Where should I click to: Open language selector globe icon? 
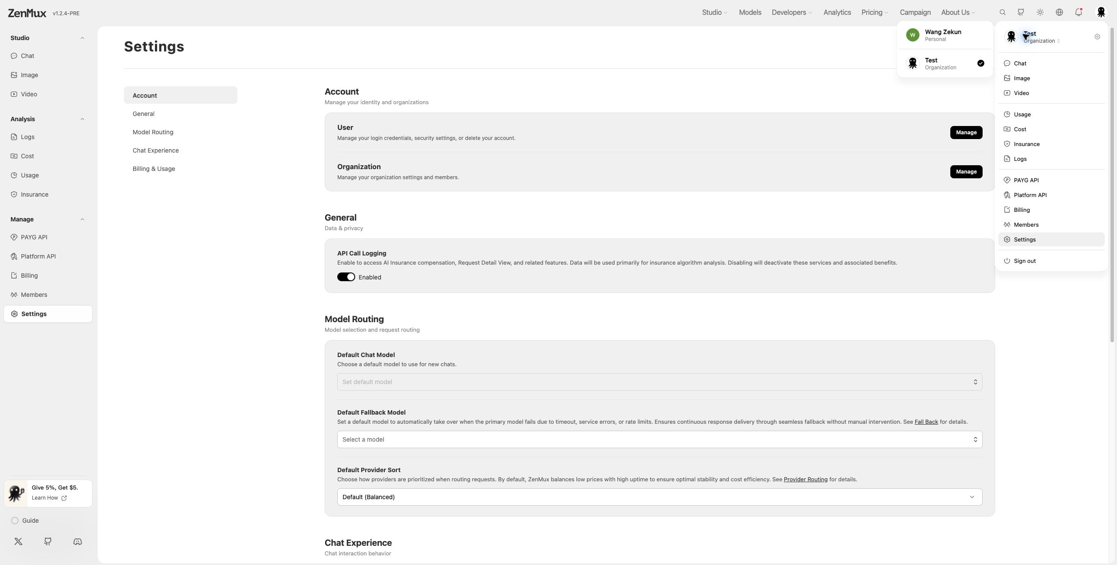[x=1059, y=12]
